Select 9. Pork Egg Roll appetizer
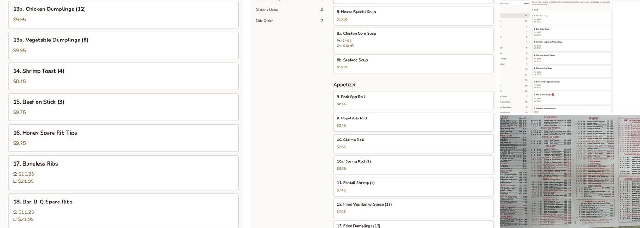 click(413, 101)
